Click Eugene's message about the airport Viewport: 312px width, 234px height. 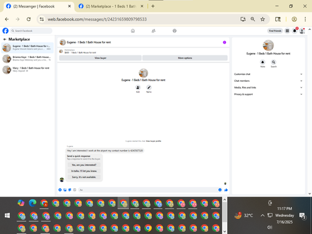click(105, 150)
